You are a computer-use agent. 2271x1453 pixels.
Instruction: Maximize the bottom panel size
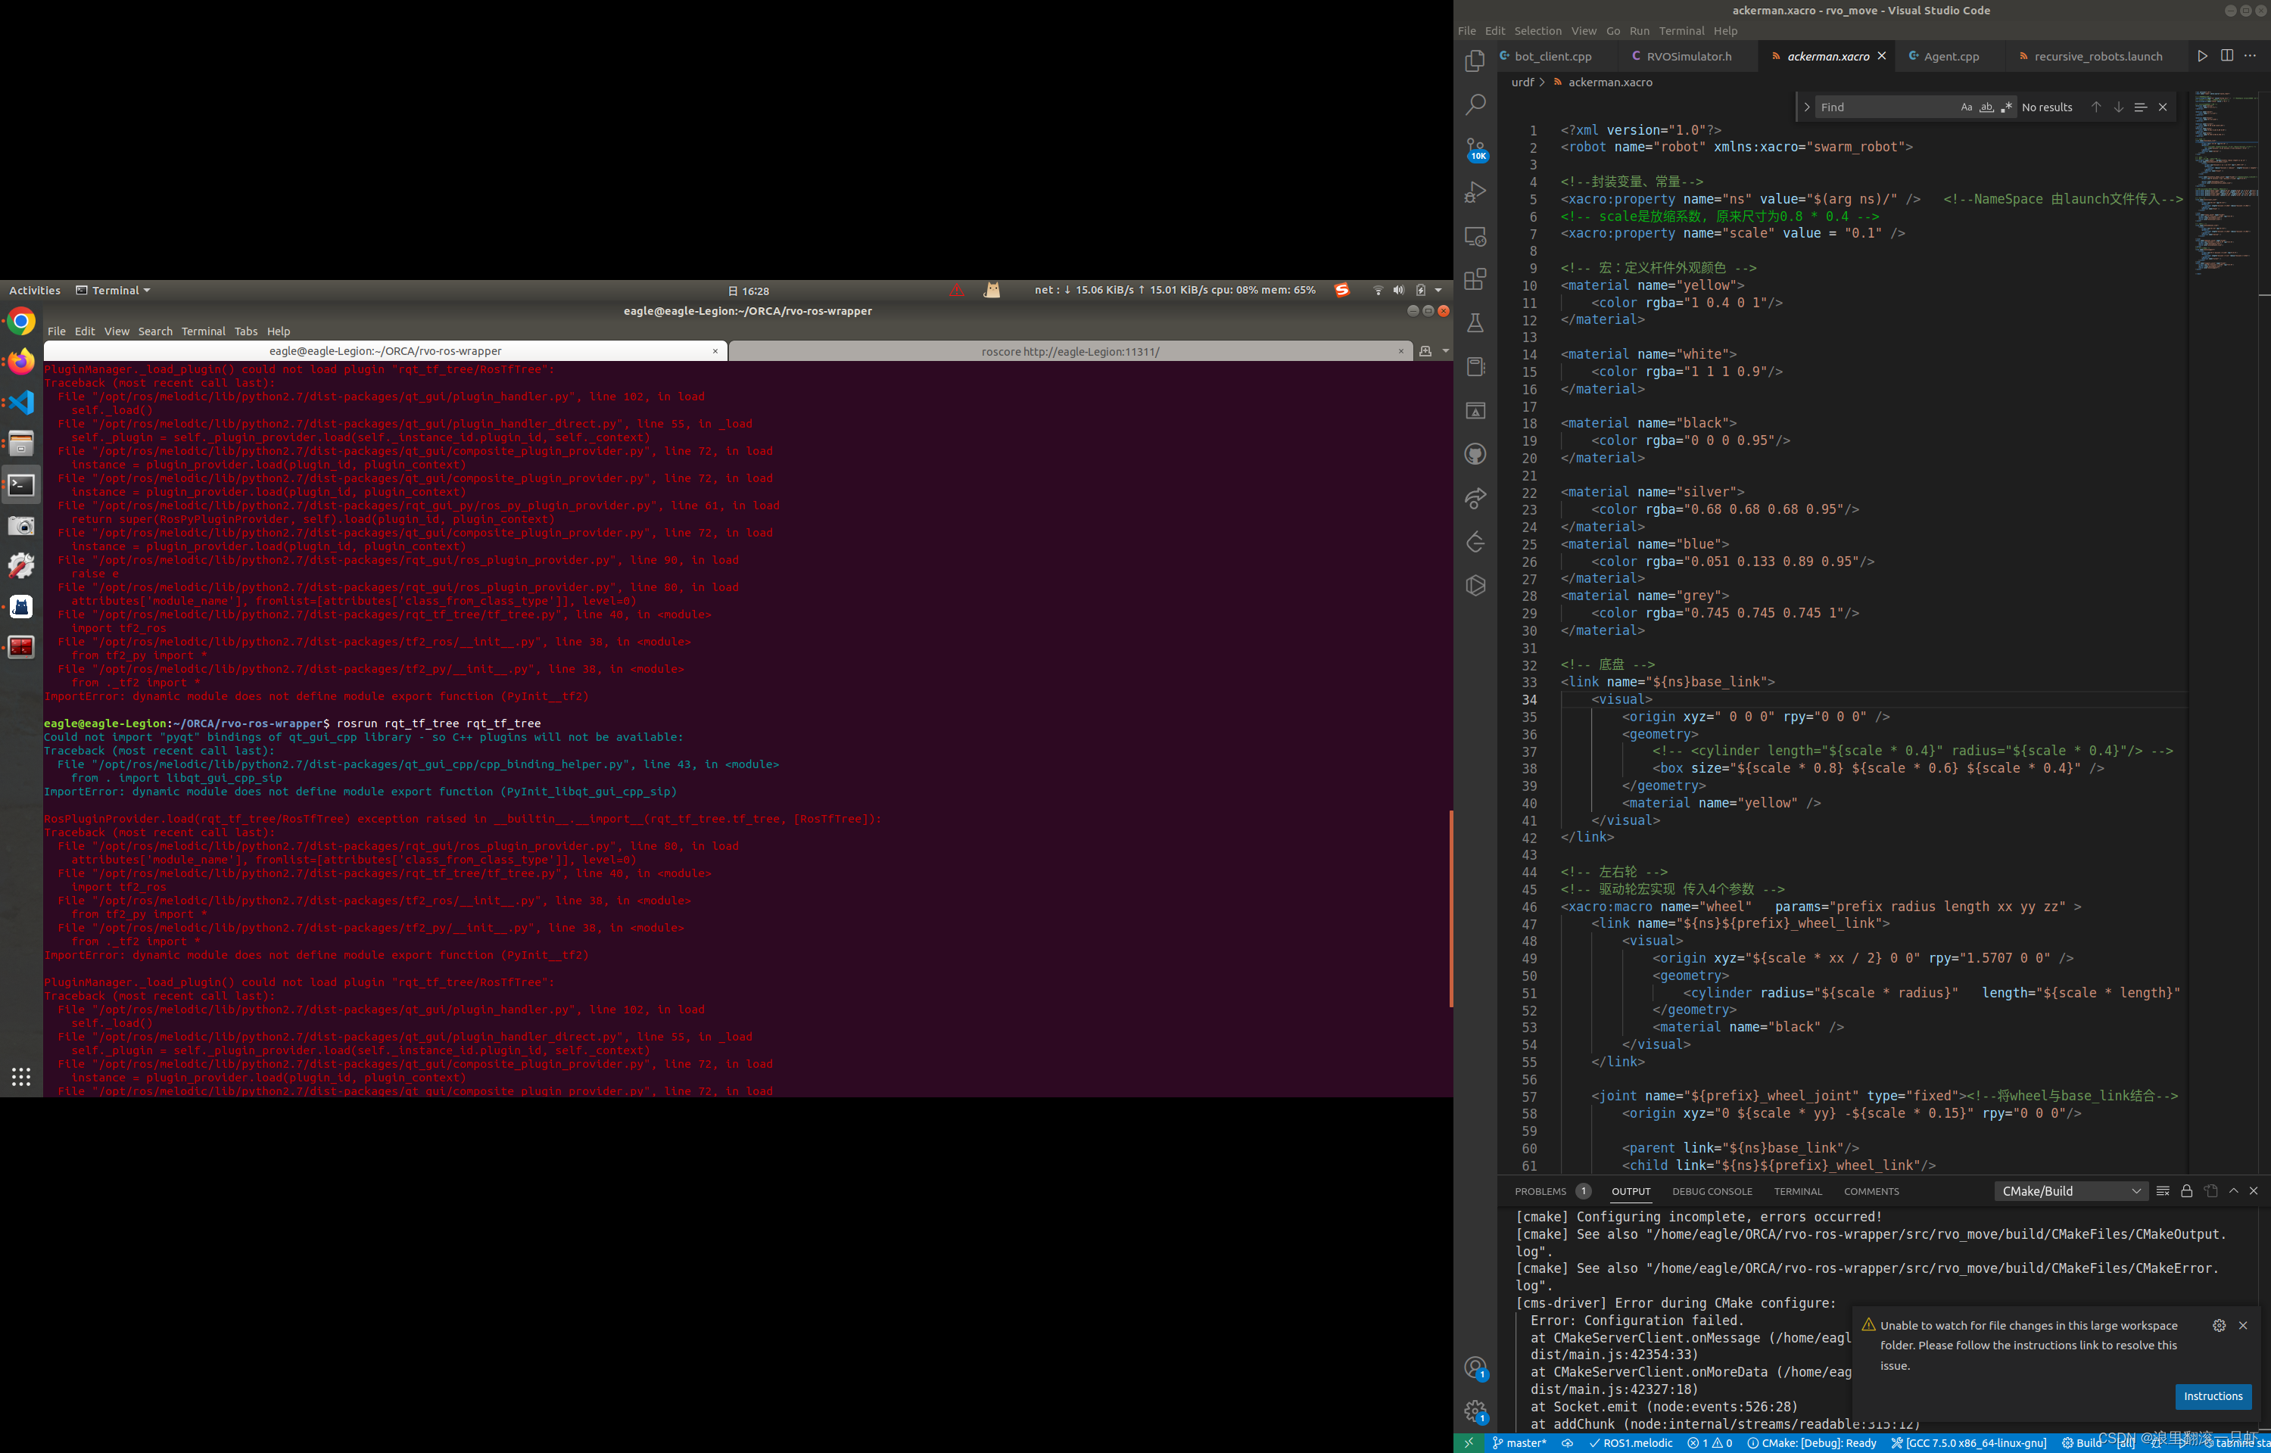pos(2233,1190)
